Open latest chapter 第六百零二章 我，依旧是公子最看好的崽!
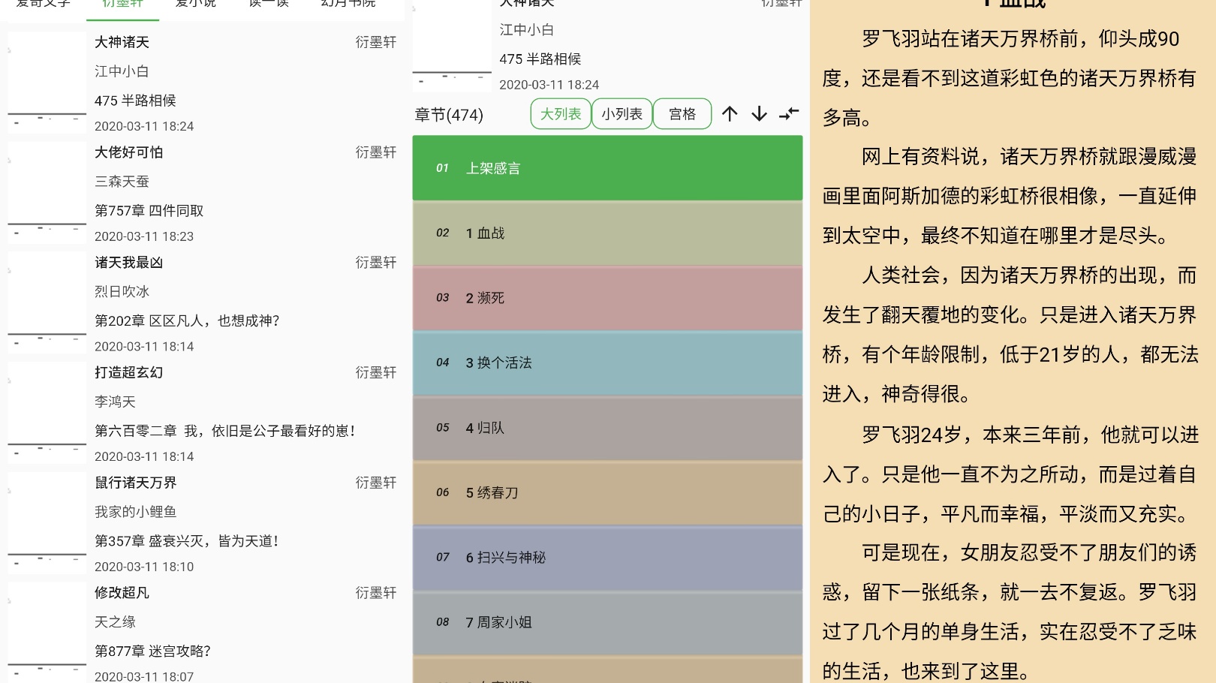Screen dimensions: 1216x683 [224, 431]
